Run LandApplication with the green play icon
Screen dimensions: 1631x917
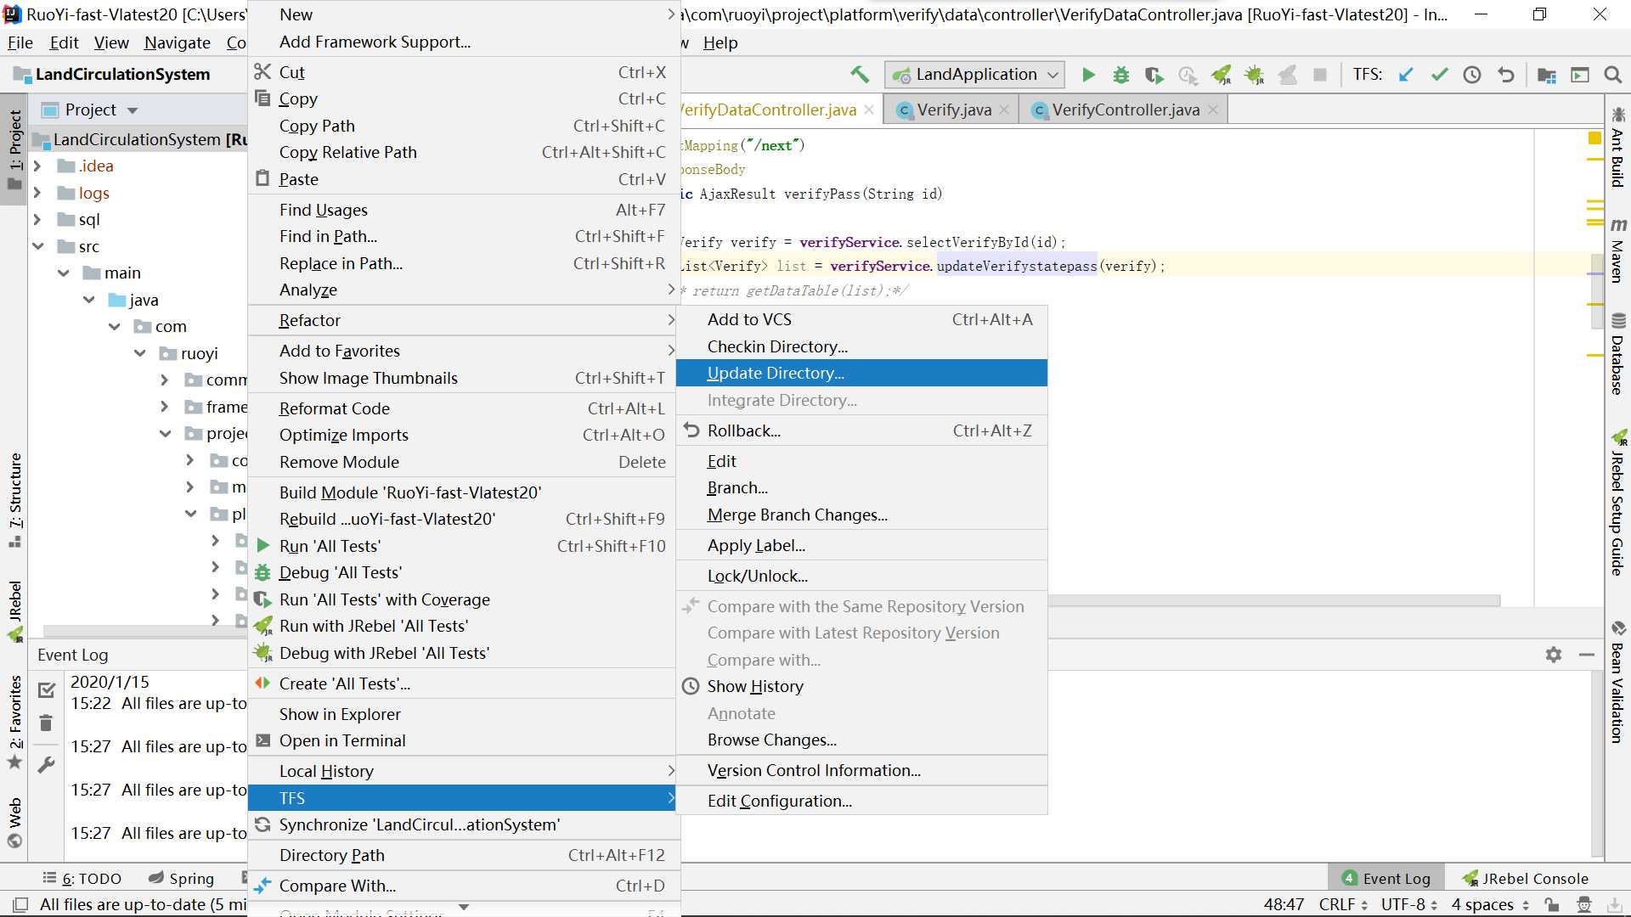click(1088, 75)
